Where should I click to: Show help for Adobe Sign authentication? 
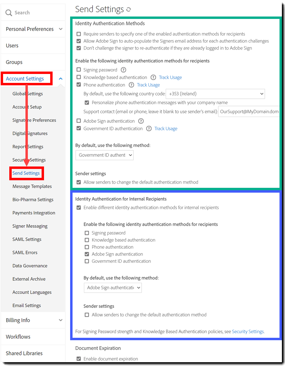coord(141,121)
